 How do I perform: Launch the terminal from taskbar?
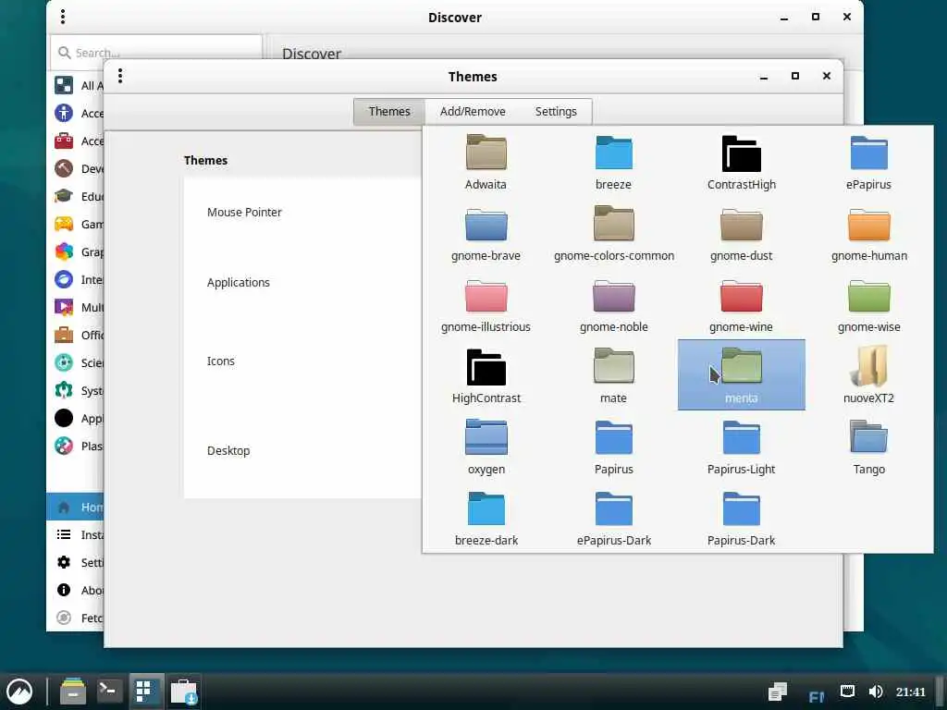point(109,690)
